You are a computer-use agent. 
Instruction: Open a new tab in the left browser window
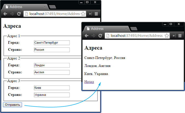click(x=53, y=7)
